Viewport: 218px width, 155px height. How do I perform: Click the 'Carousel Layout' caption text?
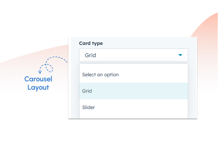coord(38,83)
